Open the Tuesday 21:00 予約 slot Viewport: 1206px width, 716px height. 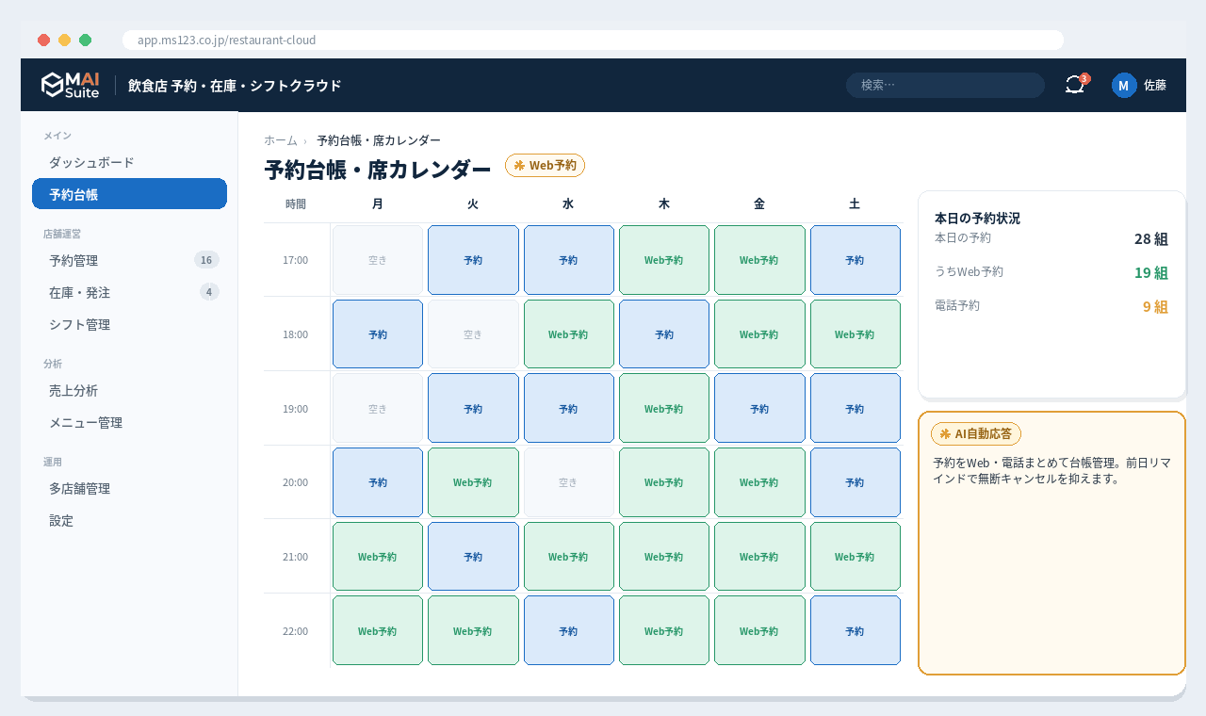(x=473, y=557)
